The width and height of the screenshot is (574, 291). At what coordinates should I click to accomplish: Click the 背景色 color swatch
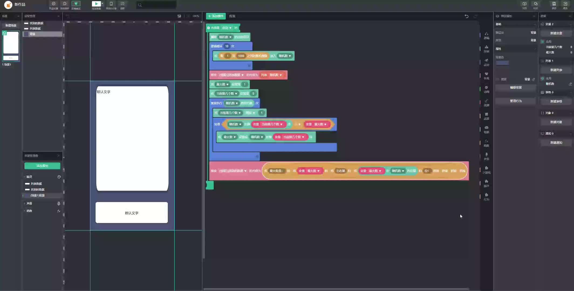pyautogui.click(x=502, y=63)
